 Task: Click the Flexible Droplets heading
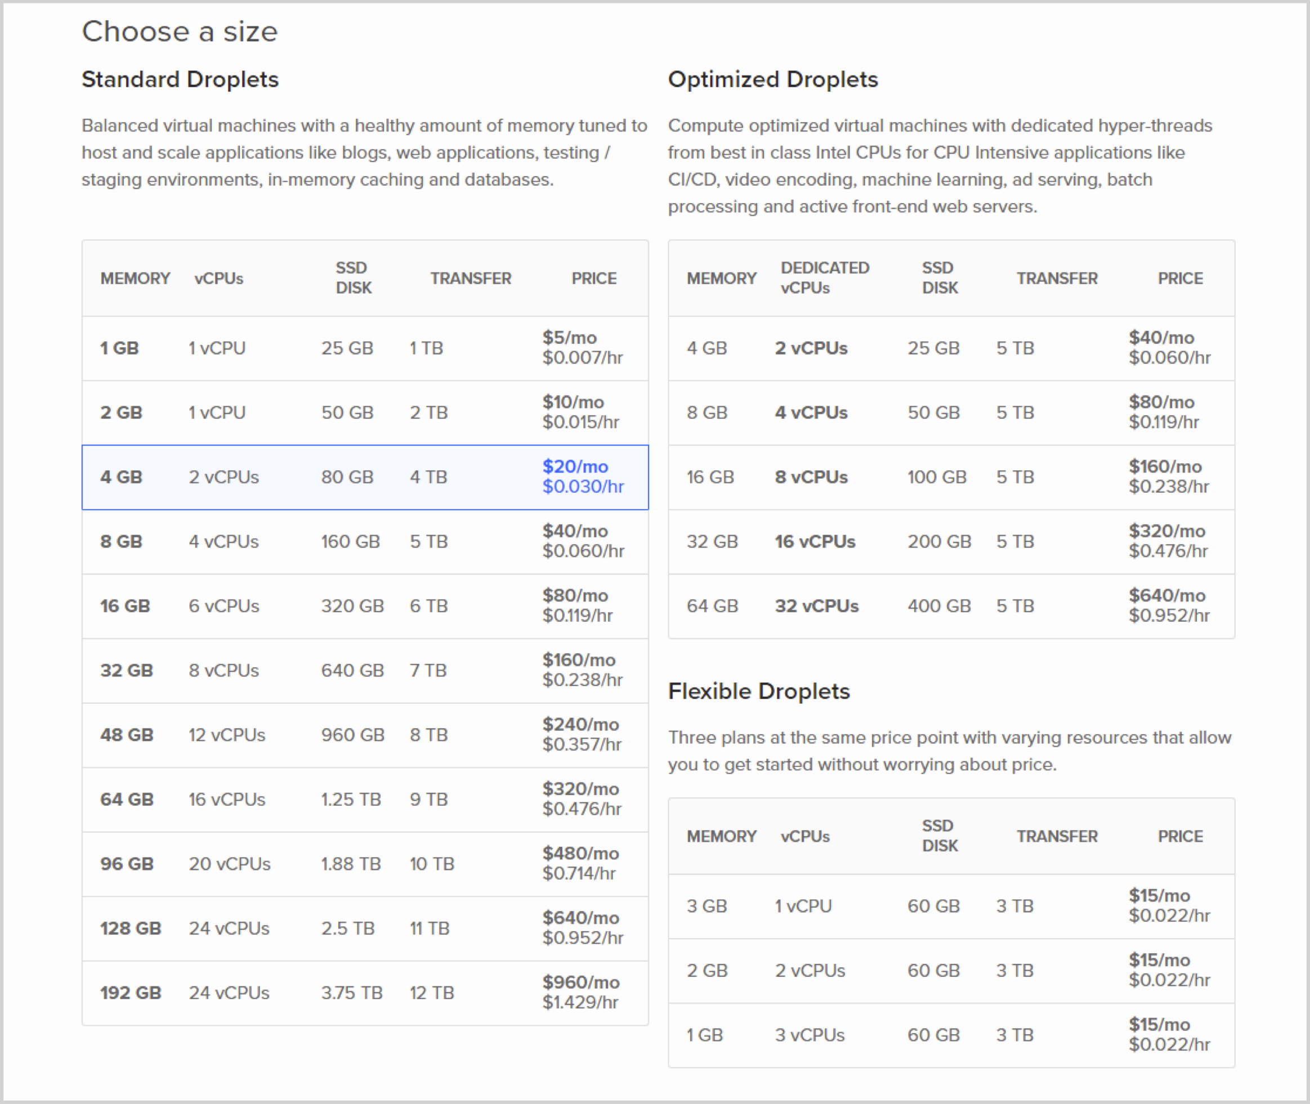tap(759, 692)
